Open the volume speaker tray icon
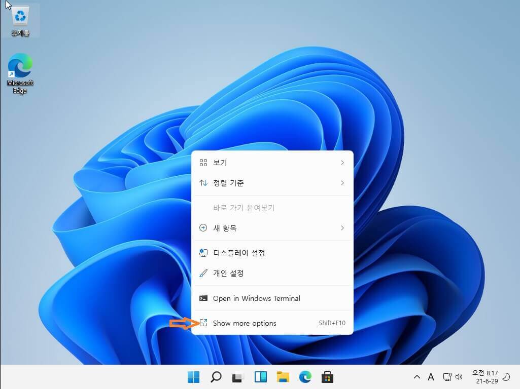The height and width of the screenshot is (389, 520). click(x=459, y=377)
